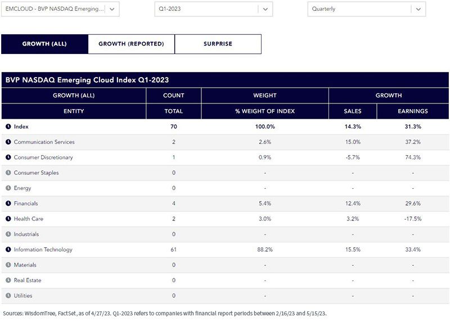Click the clock icon beside Health Care
Image resolution: width=450 pixels, height=321 pixels.
[8, 219]
